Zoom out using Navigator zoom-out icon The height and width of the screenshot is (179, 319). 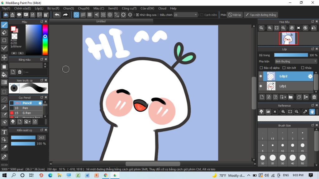283,28
